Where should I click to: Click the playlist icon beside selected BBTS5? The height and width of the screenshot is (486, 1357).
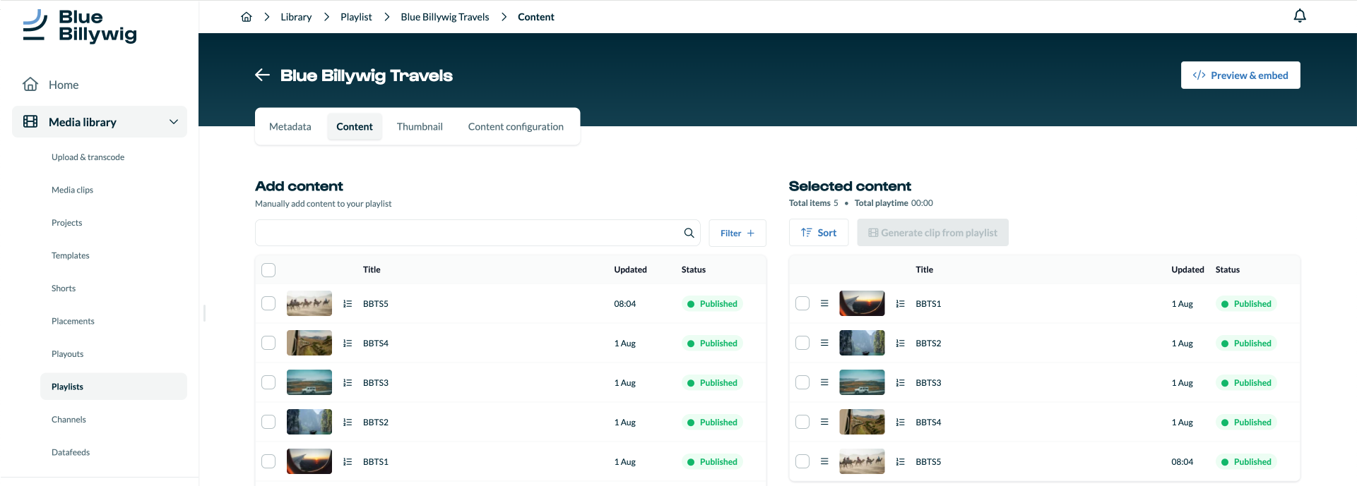(x=900, y=462)
